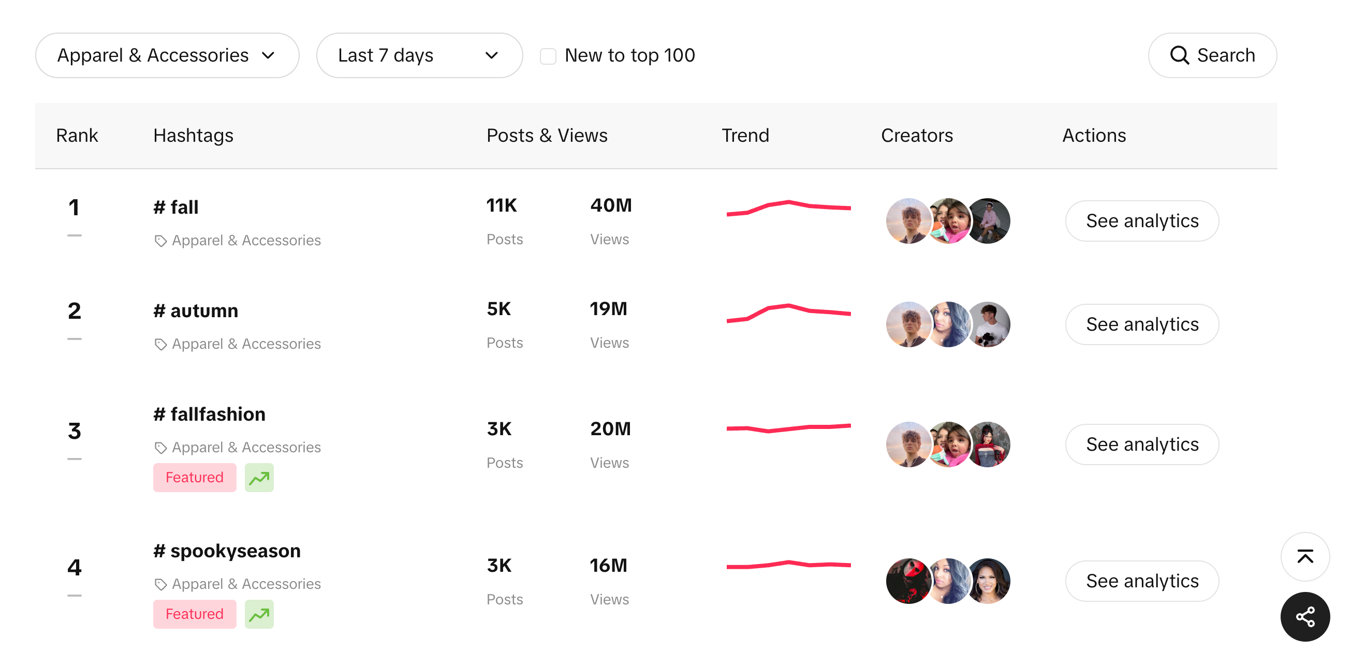Toggle the Featured badge for #fallfashion
The height and width of the screenshot is (652, 1351).
point(193,476)
